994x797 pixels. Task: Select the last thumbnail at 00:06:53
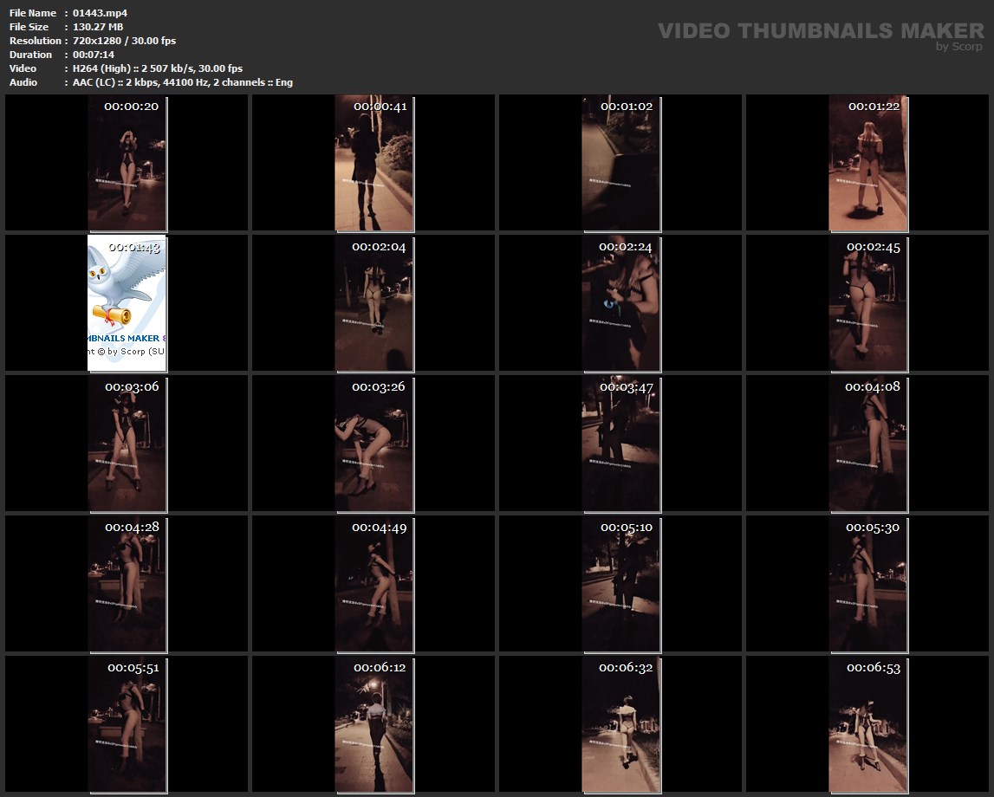867,724
